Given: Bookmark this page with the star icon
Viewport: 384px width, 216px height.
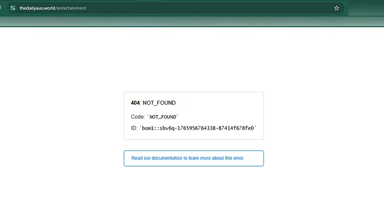Looking at the screenshot, I should [337, 8].
